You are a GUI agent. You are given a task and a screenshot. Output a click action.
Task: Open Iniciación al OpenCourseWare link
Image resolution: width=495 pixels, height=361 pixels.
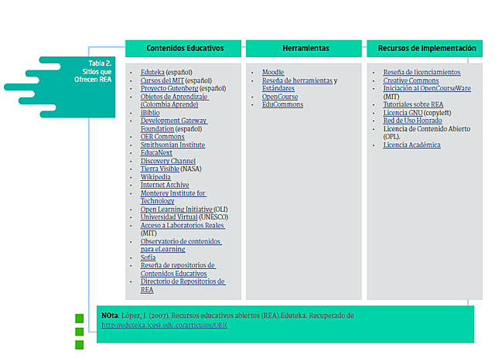click(x=427, y=88)
